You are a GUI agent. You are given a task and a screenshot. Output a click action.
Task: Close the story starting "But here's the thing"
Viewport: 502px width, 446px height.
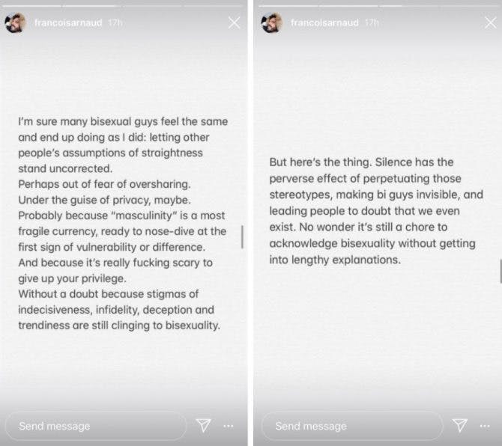tap(490, 23)
